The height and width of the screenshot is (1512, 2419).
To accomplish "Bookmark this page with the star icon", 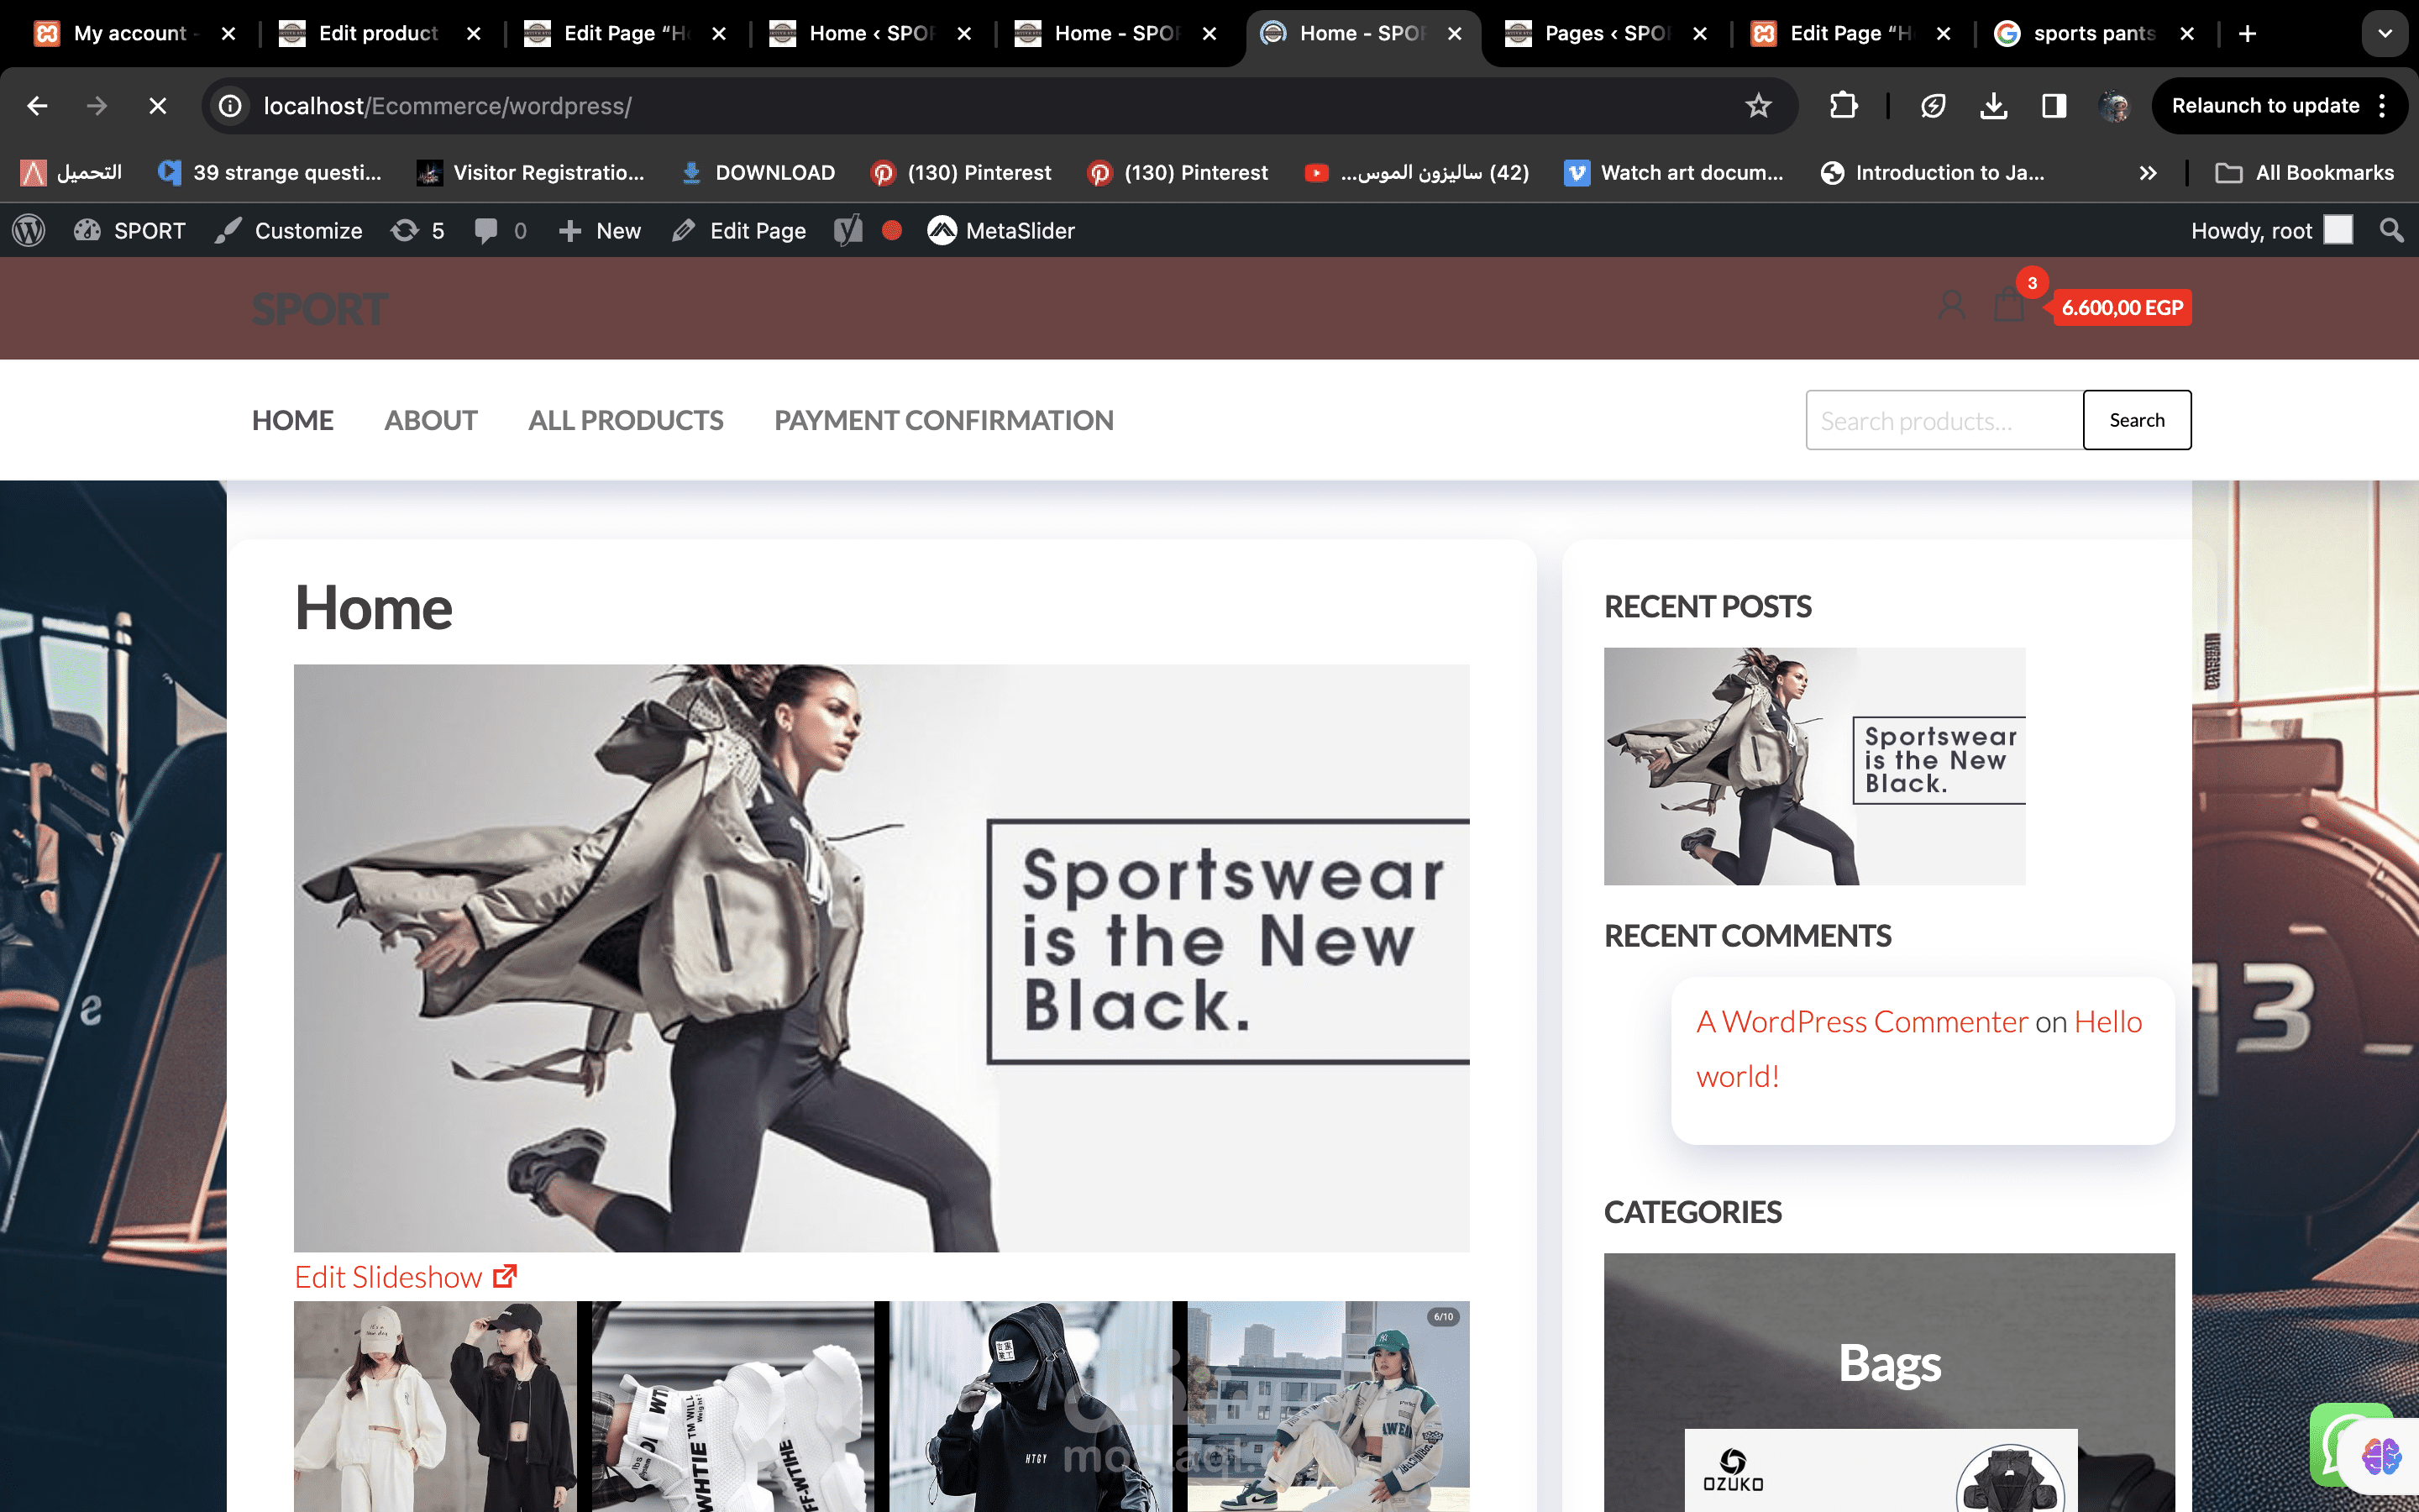I will [1758, 106].
